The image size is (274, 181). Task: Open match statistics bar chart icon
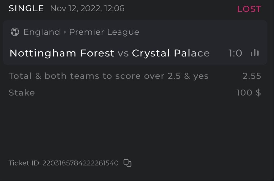(255, 53)
